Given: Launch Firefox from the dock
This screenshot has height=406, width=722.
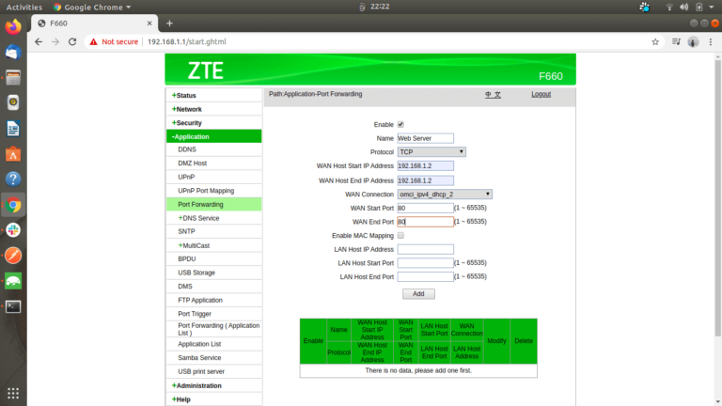Looking at the screenshot, I should [x=13, y=26].
